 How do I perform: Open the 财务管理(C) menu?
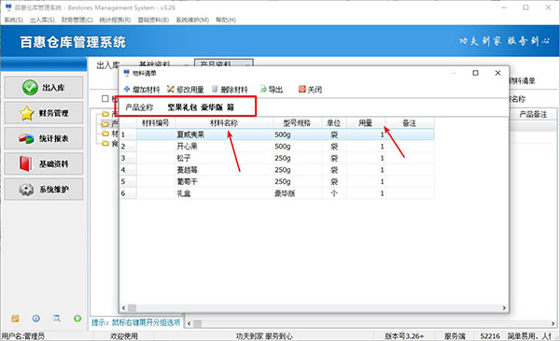[77, 20]
